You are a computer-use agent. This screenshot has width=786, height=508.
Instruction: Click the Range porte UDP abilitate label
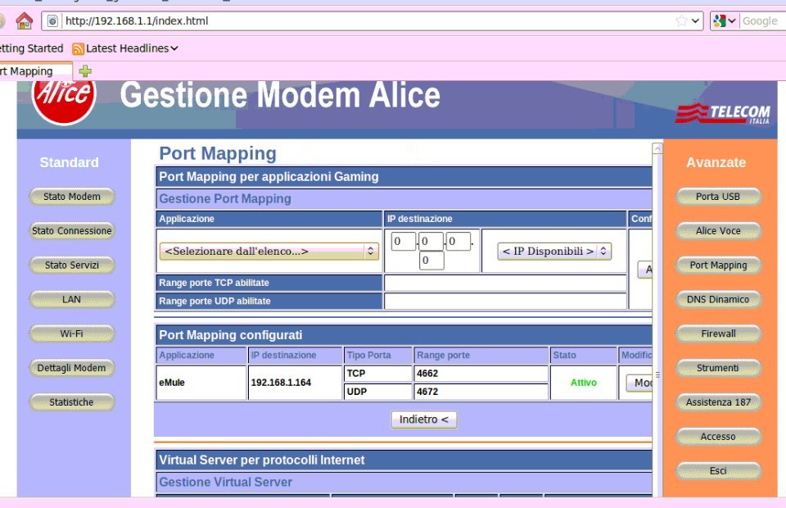click(x=215, y=301)
